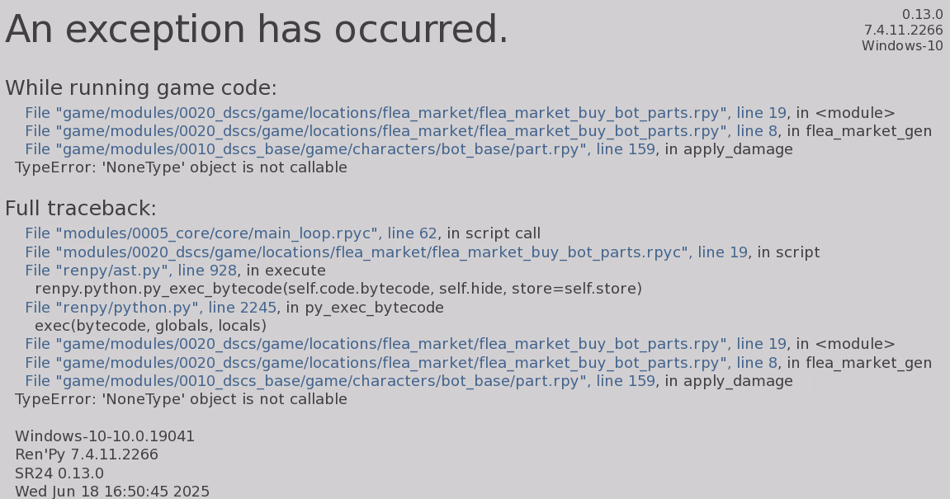The width and height of the screenshot is (950, 499).
Task: Click the first TypeError message under game code
Action: 181,167
